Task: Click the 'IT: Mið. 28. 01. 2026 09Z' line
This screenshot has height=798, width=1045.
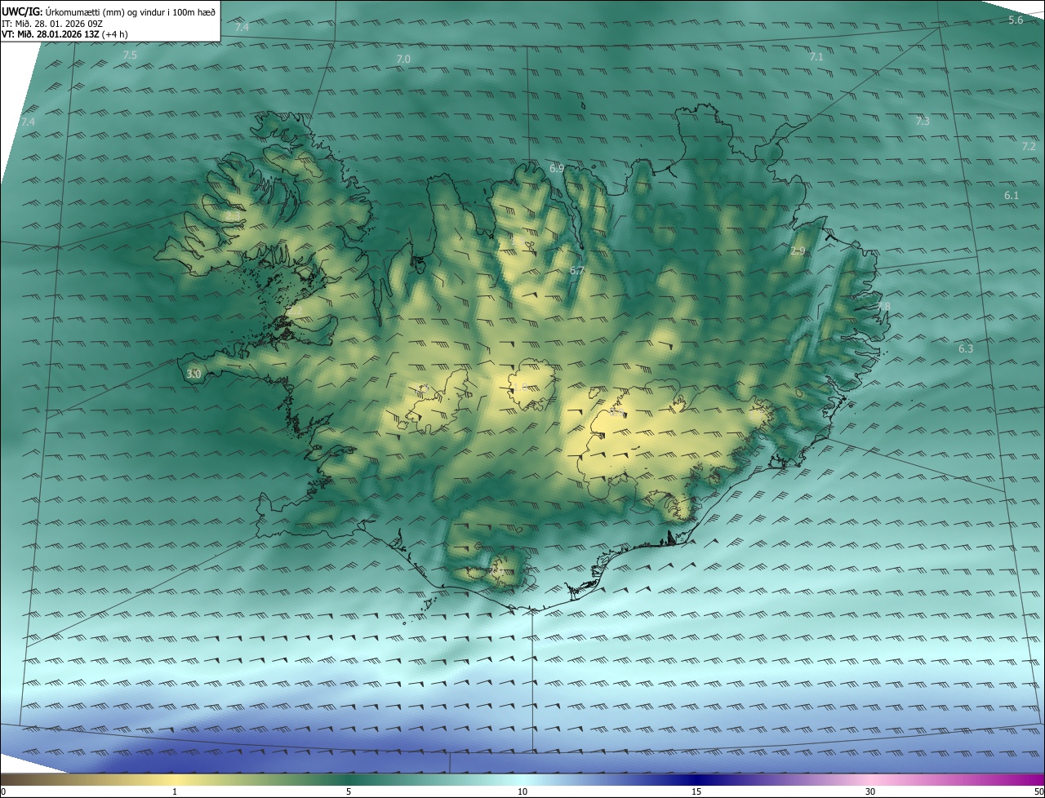Action: (x=53, y=23)
